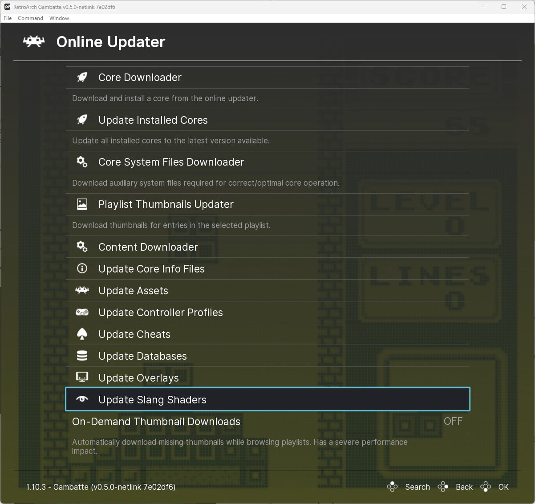Toggle On-Demand Thumbnail Downloads OFF value
Viewport: 535px width, 504px height.
click(x=453, y=421)
